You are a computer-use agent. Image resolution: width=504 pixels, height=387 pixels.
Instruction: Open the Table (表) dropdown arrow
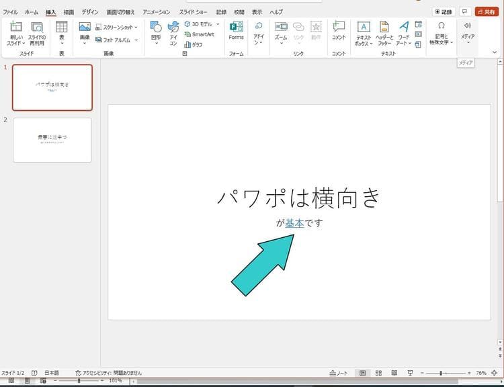click(x=61, y=43)
